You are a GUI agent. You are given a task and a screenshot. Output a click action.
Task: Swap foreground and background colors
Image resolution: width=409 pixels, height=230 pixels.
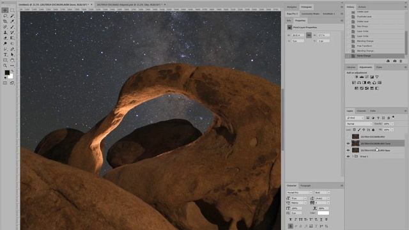coord(12,71)
